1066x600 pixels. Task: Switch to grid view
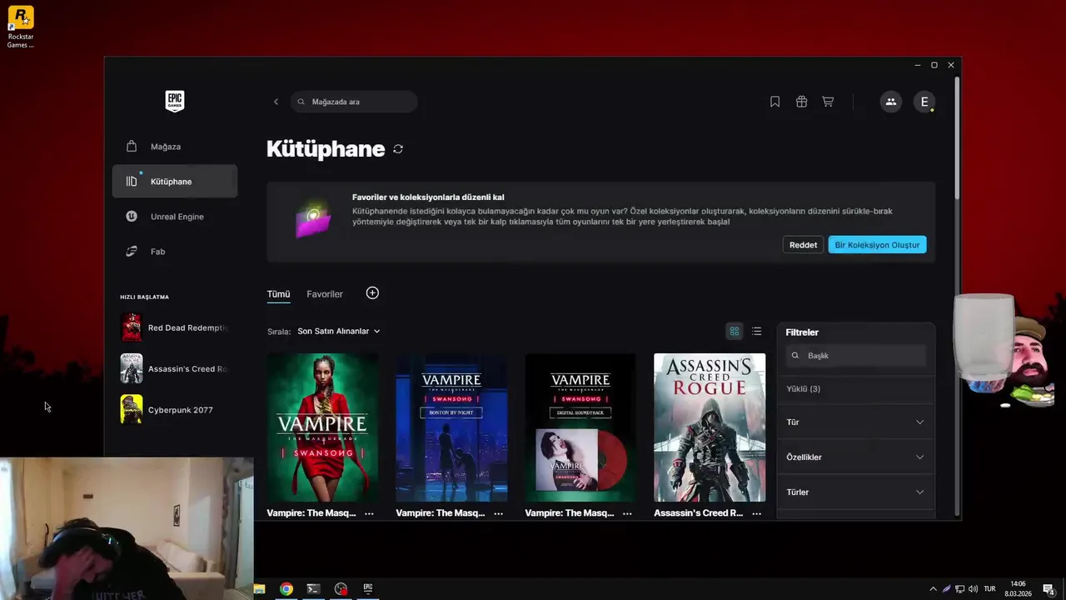(734, 332)
